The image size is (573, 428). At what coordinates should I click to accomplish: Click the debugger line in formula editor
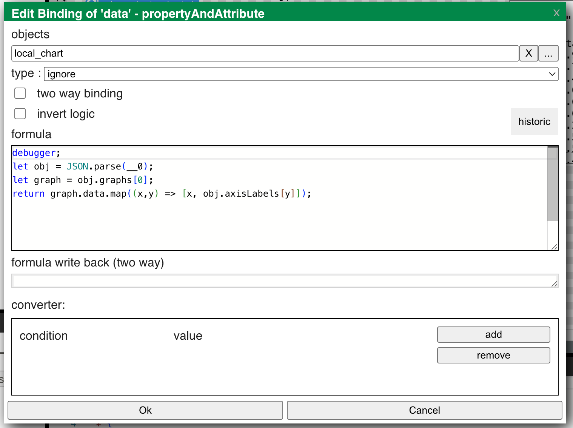coord(36,153)
